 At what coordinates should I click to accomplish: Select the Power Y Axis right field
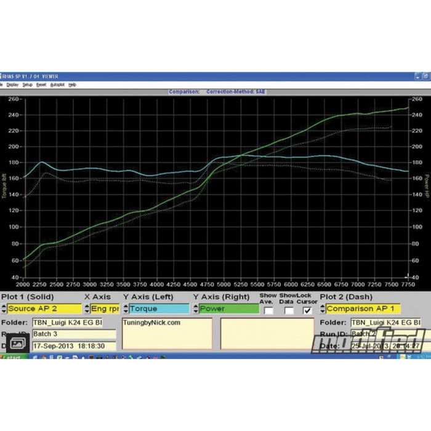pyautogui.click(x=228, y=308)
